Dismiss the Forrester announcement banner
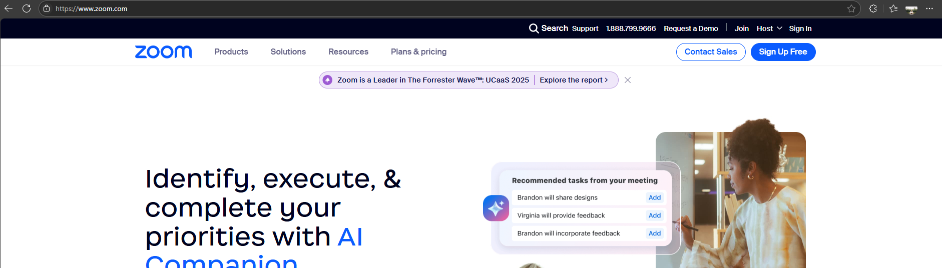942x268 pixels. point(628,80)
